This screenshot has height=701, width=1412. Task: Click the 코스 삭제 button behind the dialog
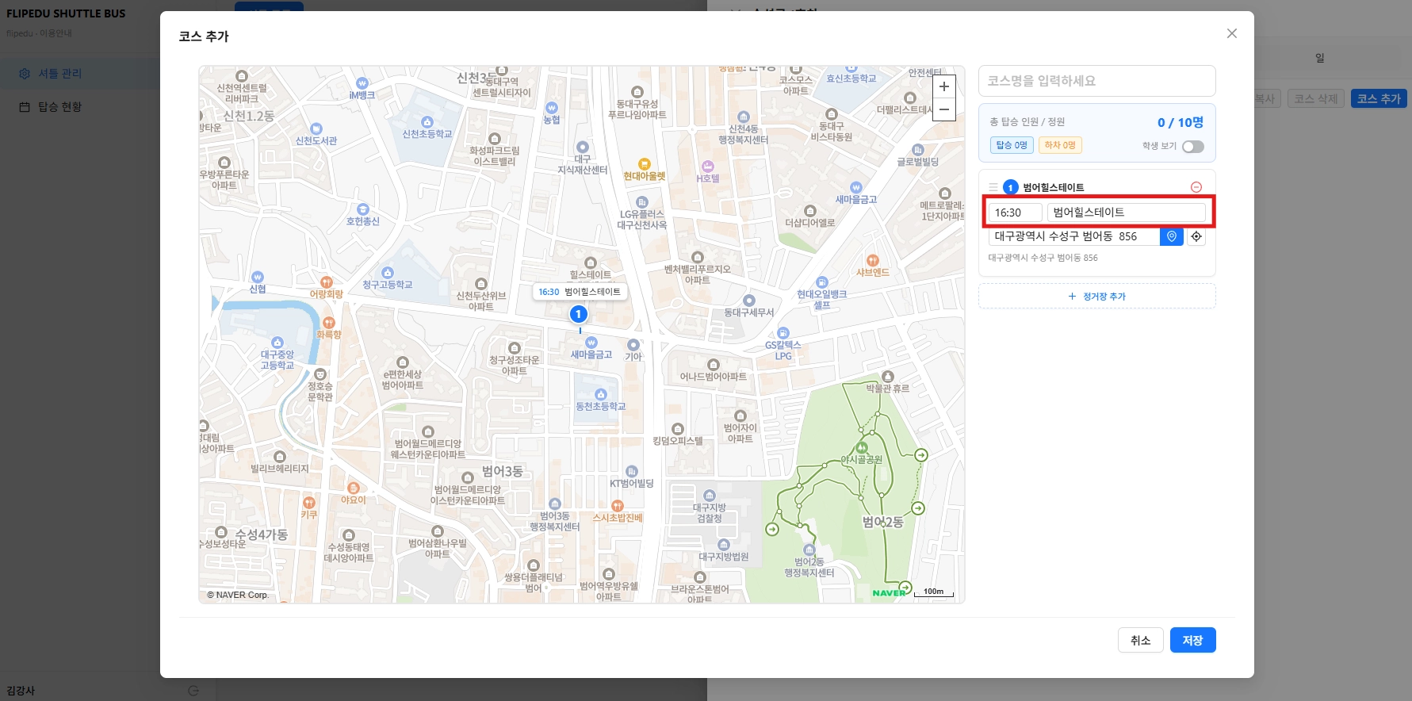click(1316, 99)
